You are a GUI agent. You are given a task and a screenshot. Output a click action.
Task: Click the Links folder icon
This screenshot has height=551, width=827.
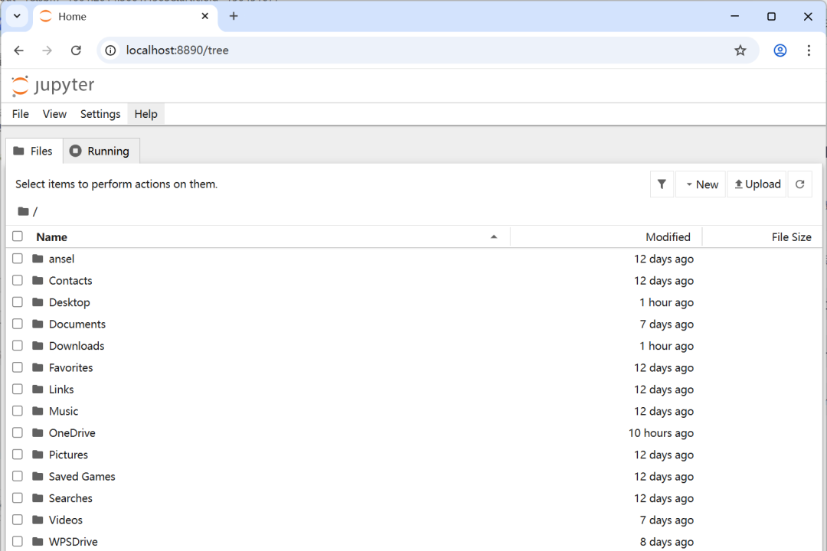38,389
